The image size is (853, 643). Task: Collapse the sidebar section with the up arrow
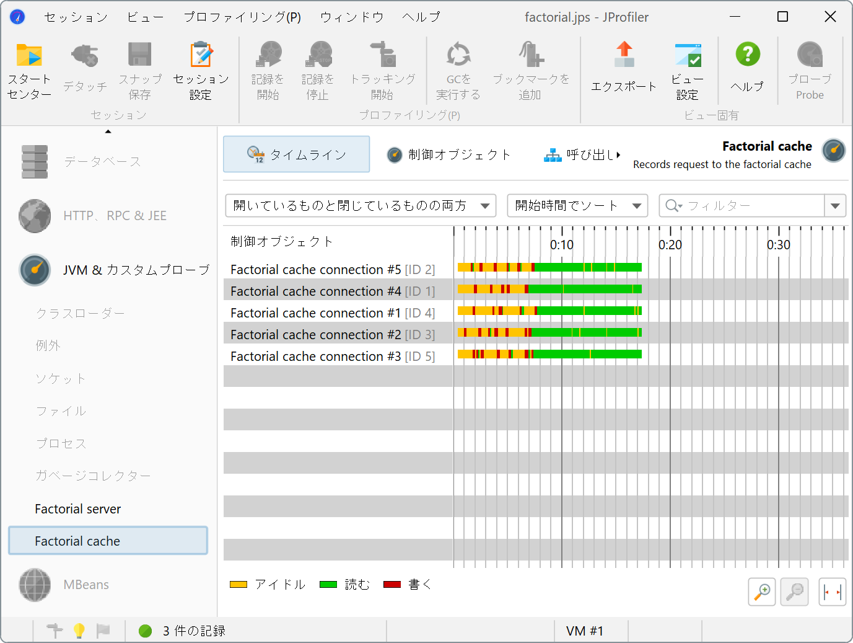pyautogui.click(x=108, y=131)
